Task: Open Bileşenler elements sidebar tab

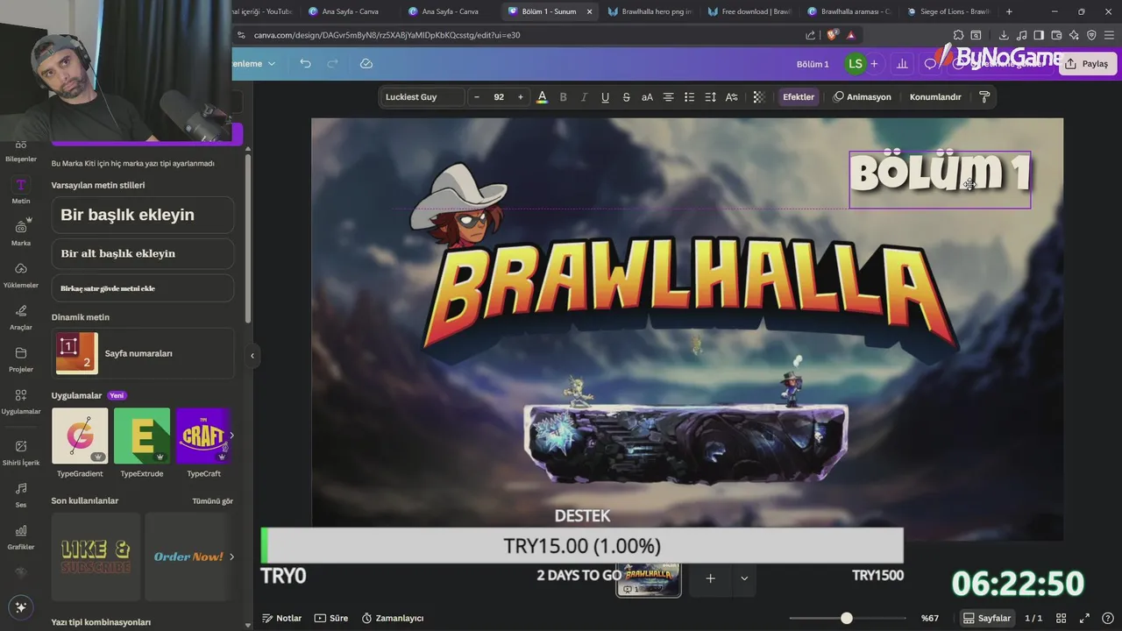Action: 21,150
